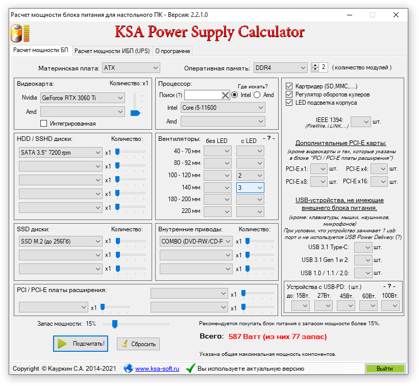
Task: Click the processor search input field
Action: [x=203, y=95]
